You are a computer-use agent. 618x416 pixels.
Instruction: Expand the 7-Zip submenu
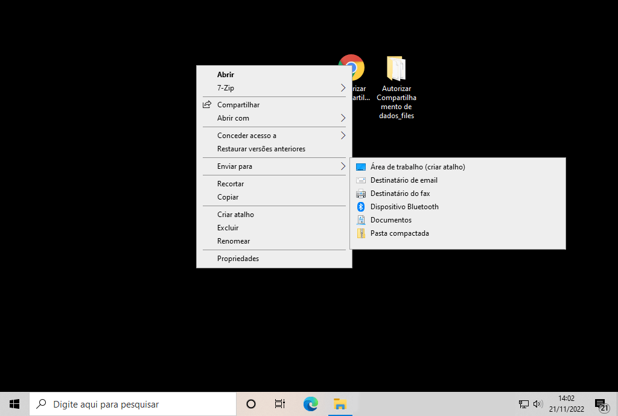[274, 88]
